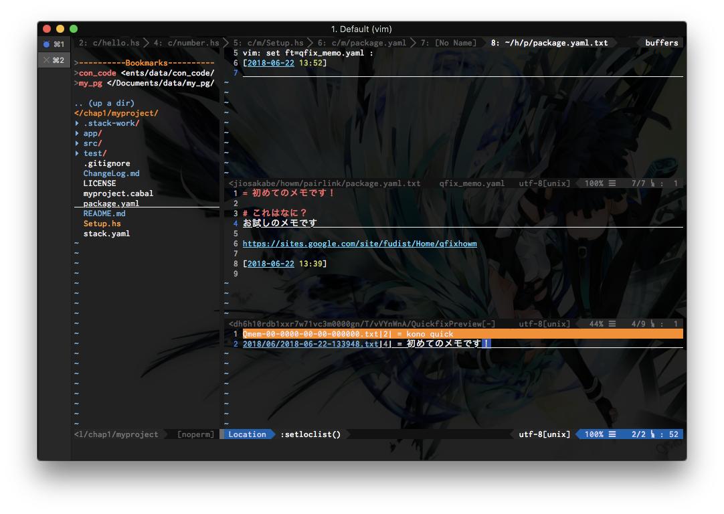Expand the app directory arrow
Screen dimensions: 724x514
pyautogui.click(x=77, y=133)
